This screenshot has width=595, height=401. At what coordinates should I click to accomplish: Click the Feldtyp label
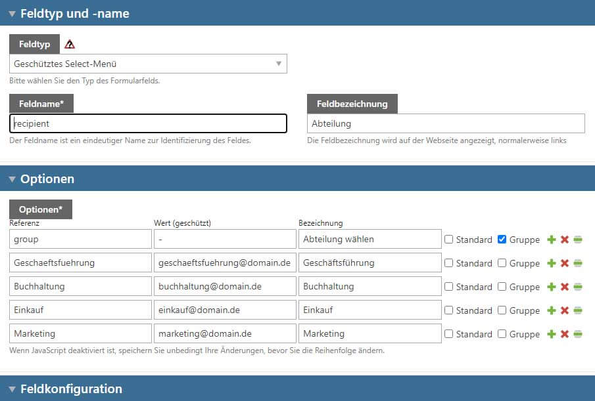[x=35, y=44]
